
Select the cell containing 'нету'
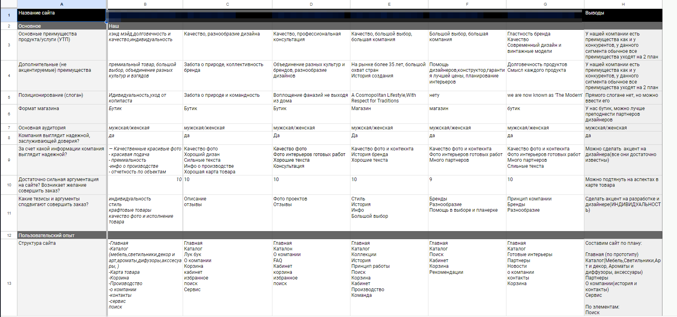coord(467,98)
